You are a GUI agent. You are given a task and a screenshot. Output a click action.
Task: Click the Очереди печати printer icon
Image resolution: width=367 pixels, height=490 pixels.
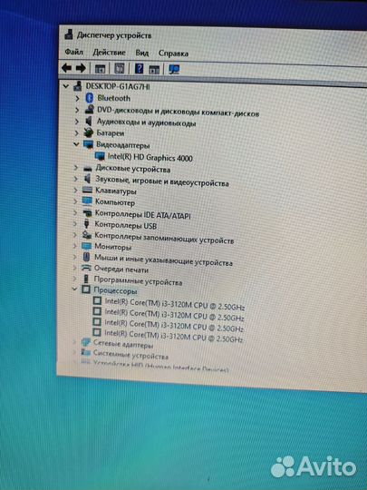(86, 268)
